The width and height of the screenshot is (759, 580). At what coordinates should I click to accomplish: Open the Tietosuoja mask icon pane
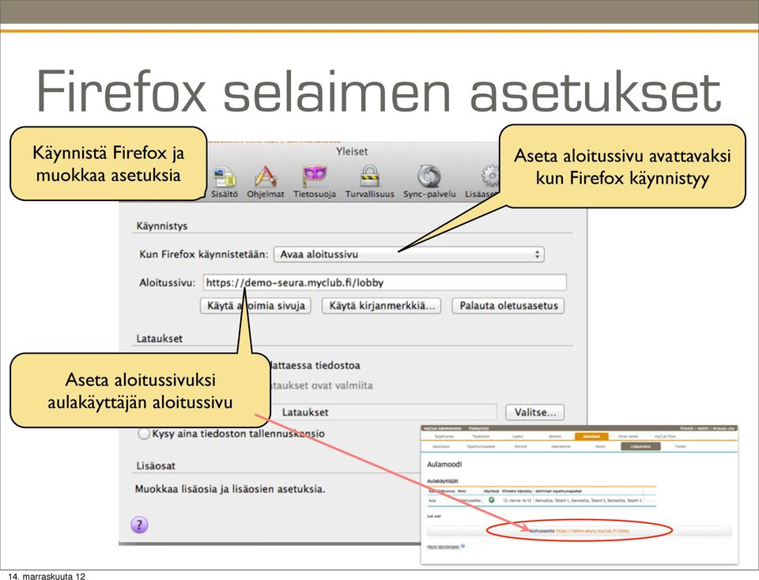[x=315, y=182]
